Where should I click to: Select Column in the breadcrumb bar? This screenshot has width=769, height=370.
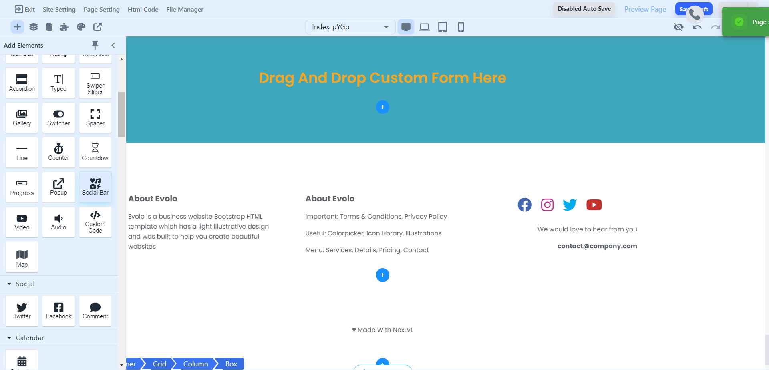coord(195,363)
